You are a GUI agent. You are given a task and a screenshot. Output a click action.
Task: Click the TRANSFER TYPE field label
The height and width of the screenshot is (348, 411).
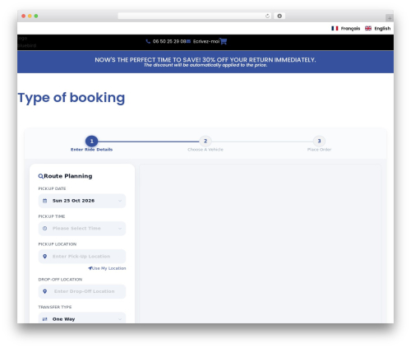tap(55, 307)
